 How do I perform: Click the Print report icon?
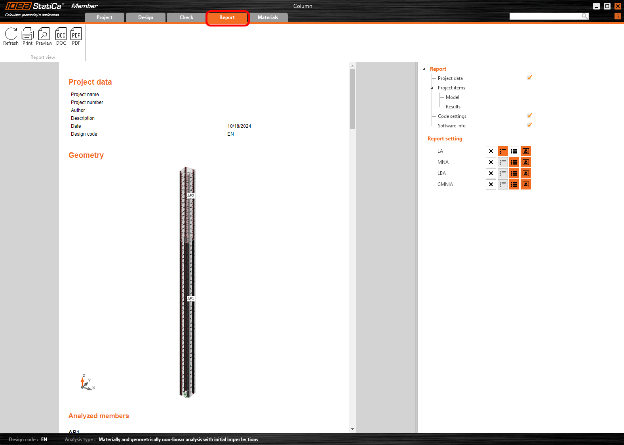coord(27,36)
